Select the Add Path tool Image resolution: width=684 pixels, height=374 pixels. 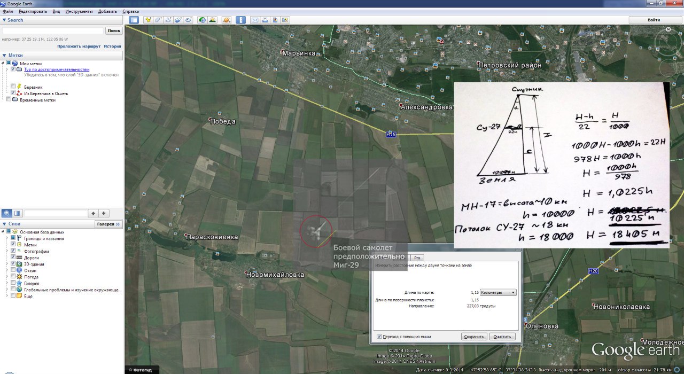tap(168, 20)
